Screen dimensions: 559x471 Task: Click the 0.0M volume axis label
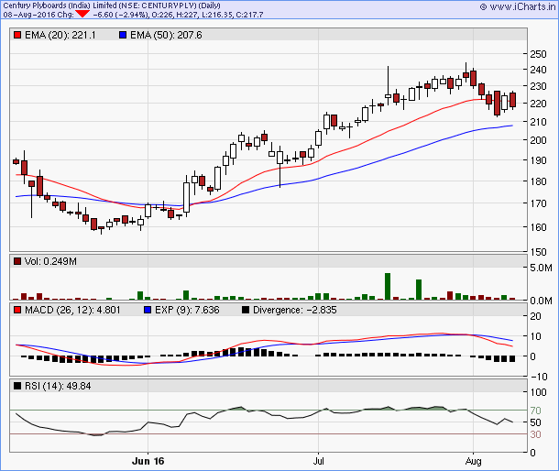(x=542, y=301)
